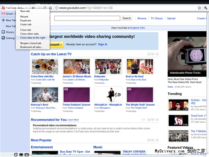Click the plus icon beside New Tab
The height and width of the screenshot is (157, 209).
point(3,20)
